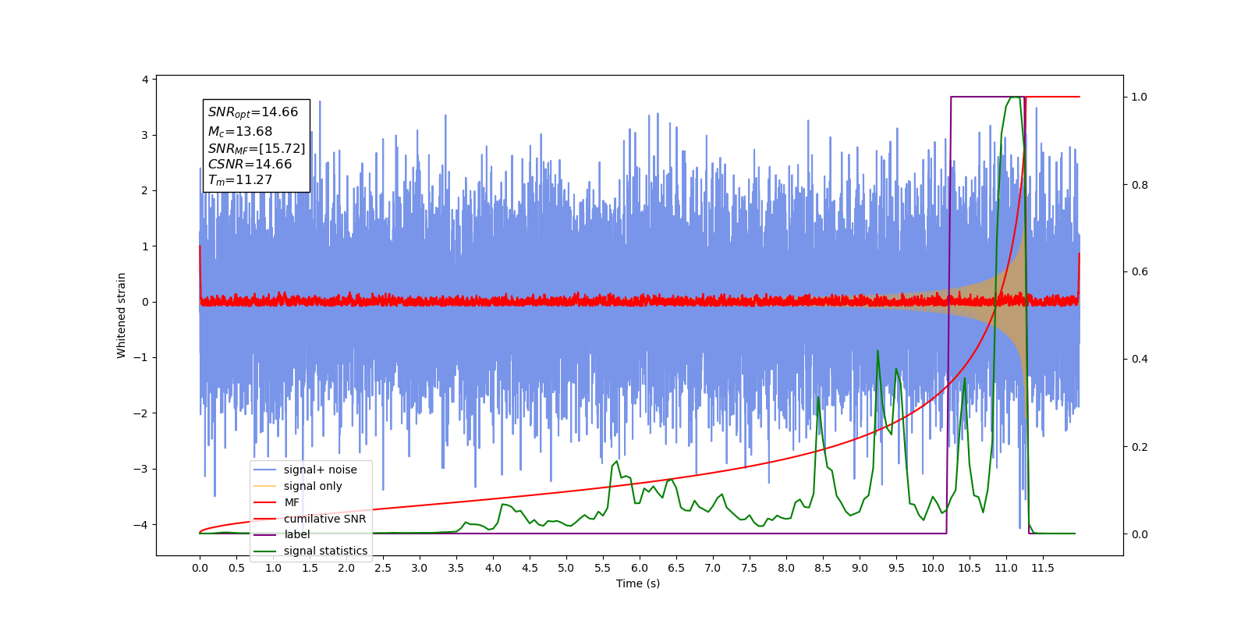Screen dimensions: 1248x624
Task: Click the left y-axis tick label −4
Action: coord(142,524)
